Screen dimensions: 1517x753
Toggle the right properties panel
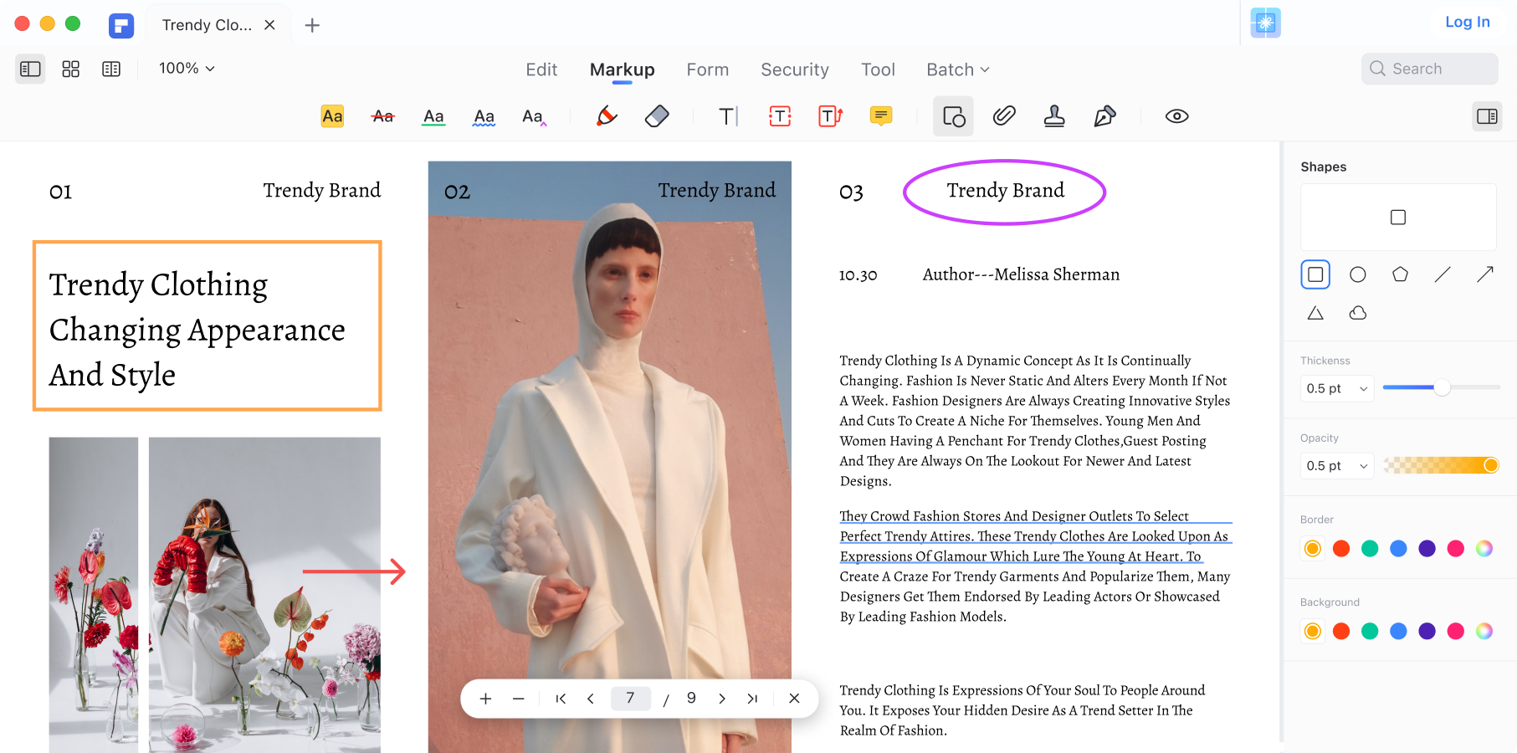pos(1487,116)
